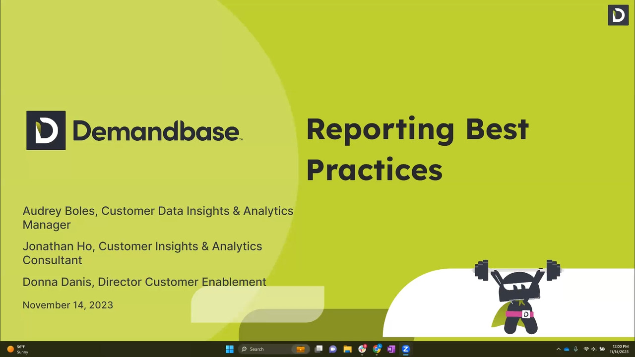The width and height of the screenshot is (635, 357).
Task: Click the Jonathan Ho presenter line
Action: point(142,253)
